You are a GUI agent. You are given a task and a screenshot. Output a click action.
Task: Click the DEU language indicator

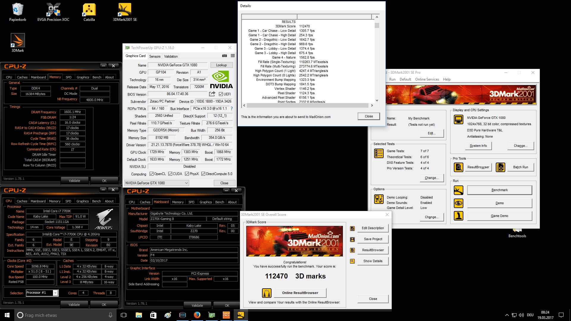tap(530, 315)
